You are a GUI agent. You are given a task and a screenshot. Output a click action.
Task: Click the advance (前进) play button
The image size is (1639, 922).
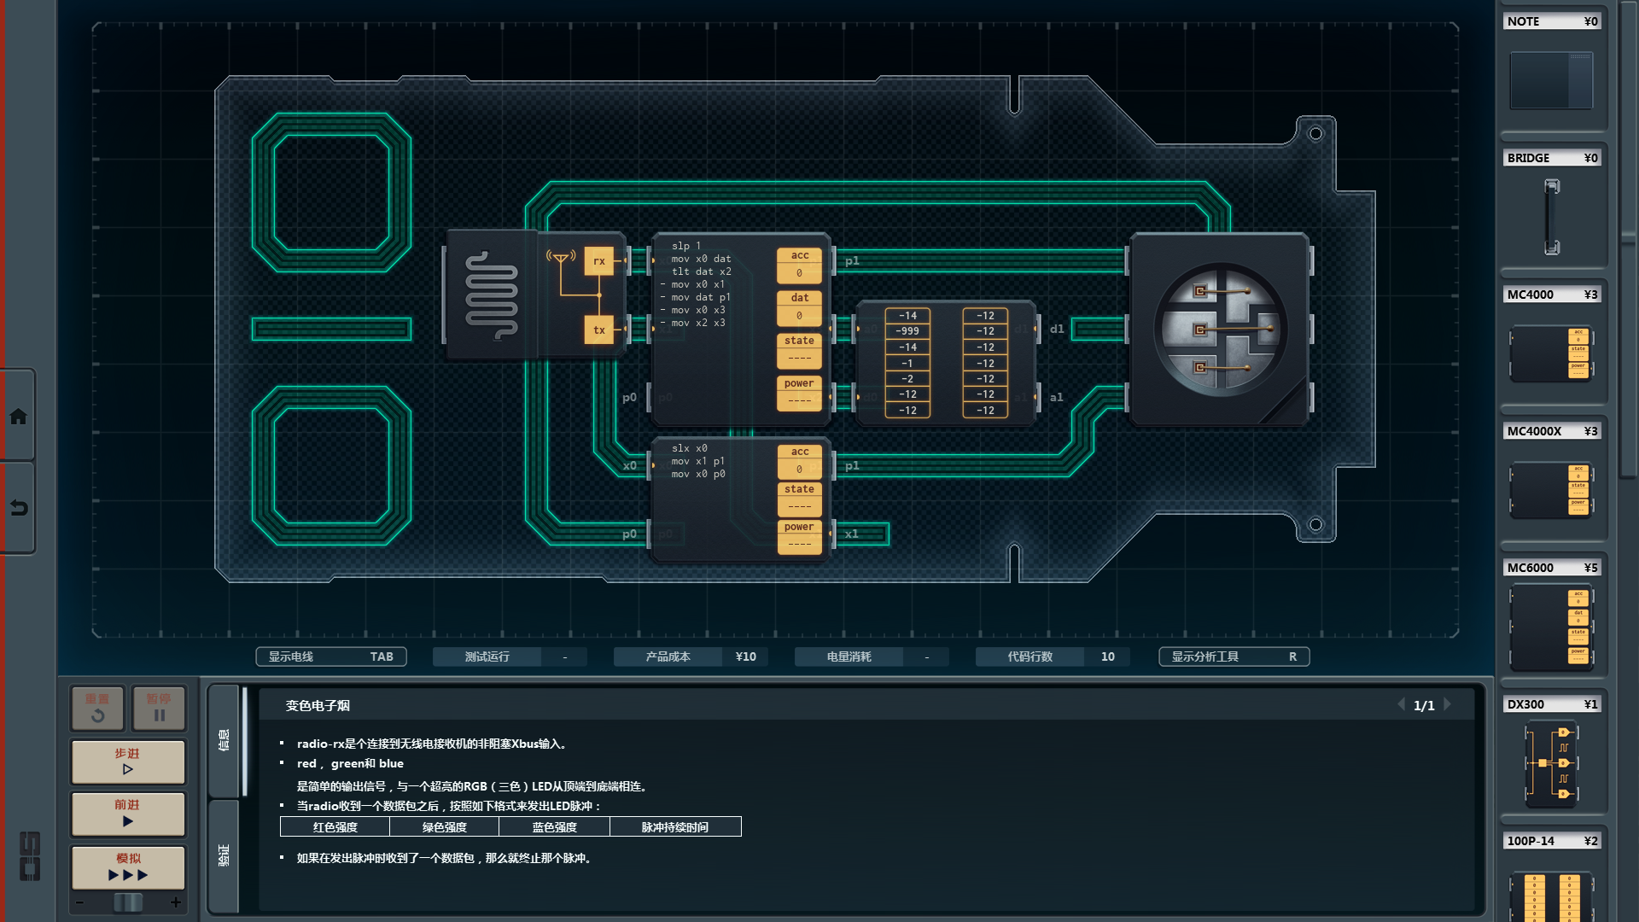(128, 813)
